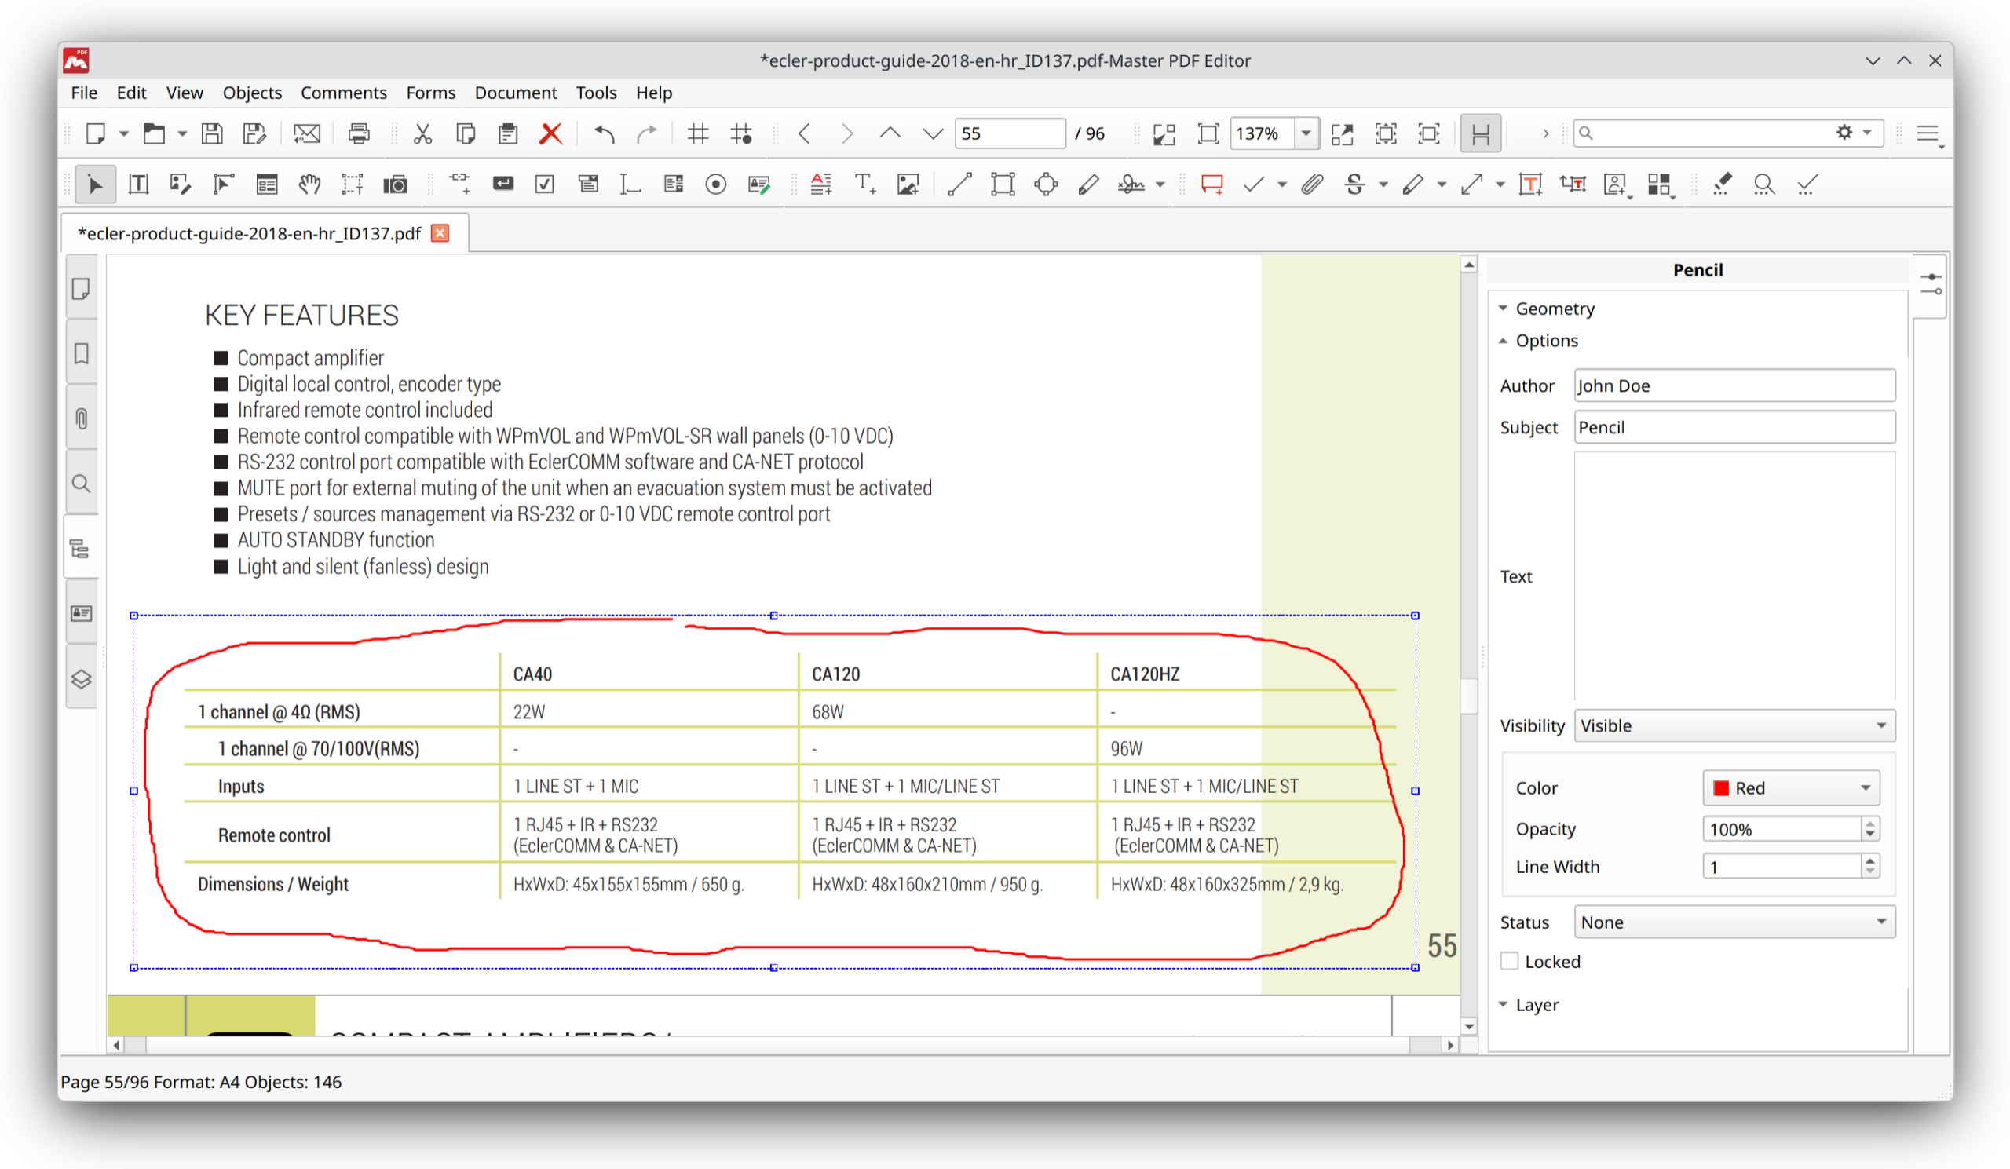
Task: Delete selection with the red X icon
Action: [x=550, y=133]
